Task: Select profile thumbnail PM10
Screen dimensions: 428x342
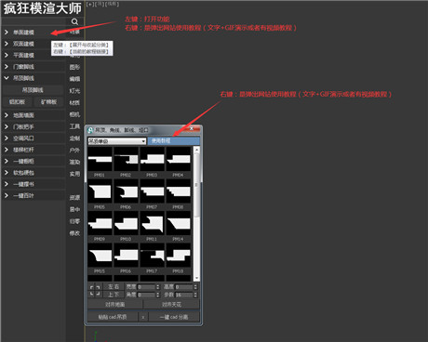Action: (x=126, y=223)
